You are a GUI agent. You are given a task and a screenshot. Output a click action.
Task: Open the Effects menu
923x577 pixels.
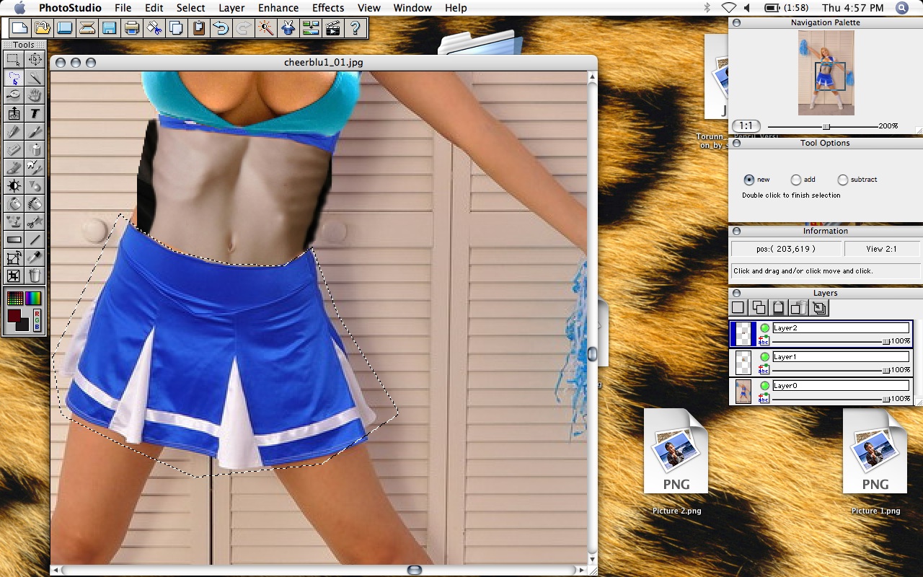click(328, 8)
